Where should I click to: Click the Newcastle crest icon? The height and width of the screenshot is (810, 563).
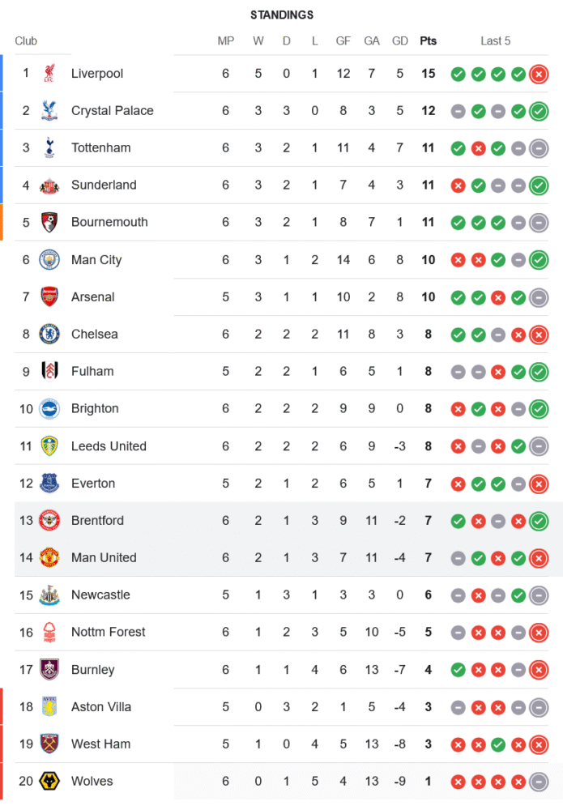(49, 595)
